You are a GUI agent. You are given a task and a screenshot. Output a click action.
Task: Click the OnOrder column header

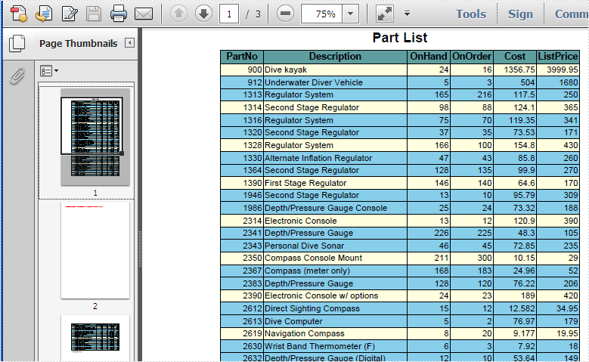(472, 57)
